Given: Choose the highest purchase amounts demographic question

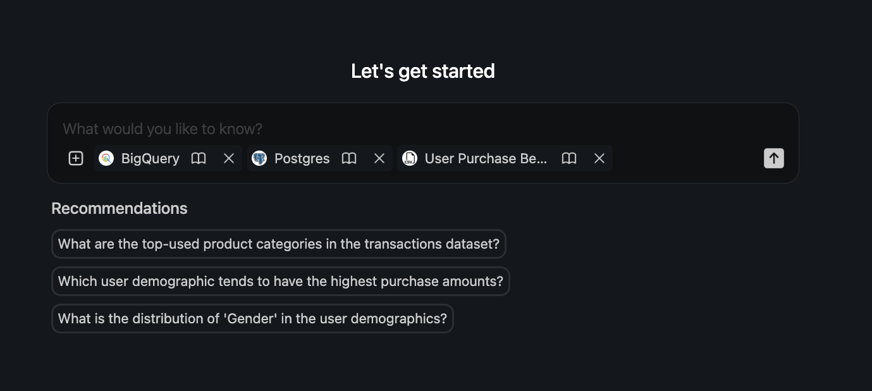Looking at the screenshot, I should (280, 281).
